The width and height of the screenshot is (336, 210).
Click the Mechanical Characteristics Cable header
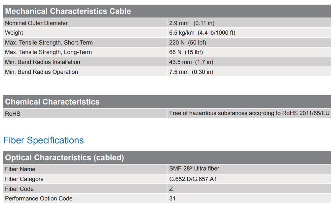pos(68,11)
